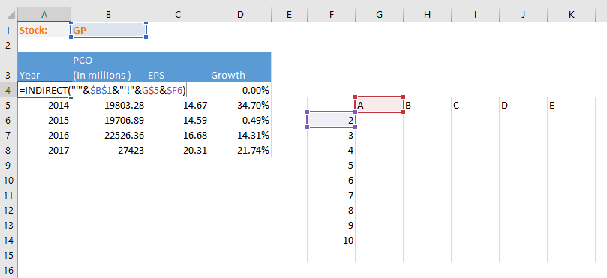
Task: Select row 15 header
Action: click(x=8, y=255)
